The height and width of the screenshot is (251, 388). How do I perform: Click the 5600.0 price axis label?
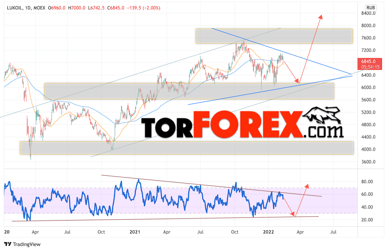[x=368, y=100]
